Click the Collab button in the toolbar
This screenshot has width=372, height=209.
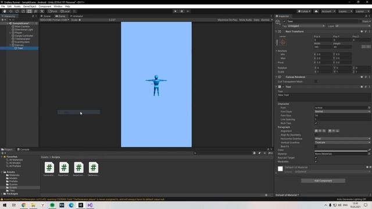(x=304, y=12)
